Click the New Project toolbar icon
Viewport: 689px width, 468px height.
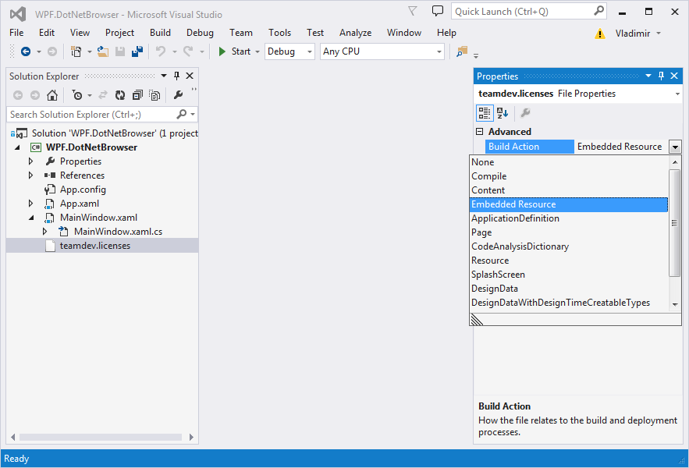[x=76, y=51]
